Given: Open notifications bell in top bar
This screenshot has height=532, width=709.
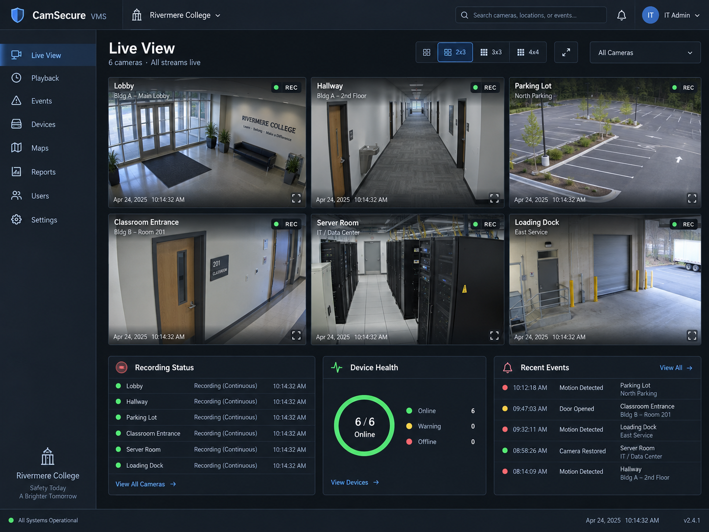Looking at the screenshot, I should [621, 15].
